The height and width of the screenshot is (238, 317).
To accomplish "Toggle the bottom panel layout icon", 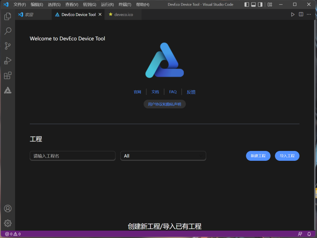I will click(x=253, y=5).
